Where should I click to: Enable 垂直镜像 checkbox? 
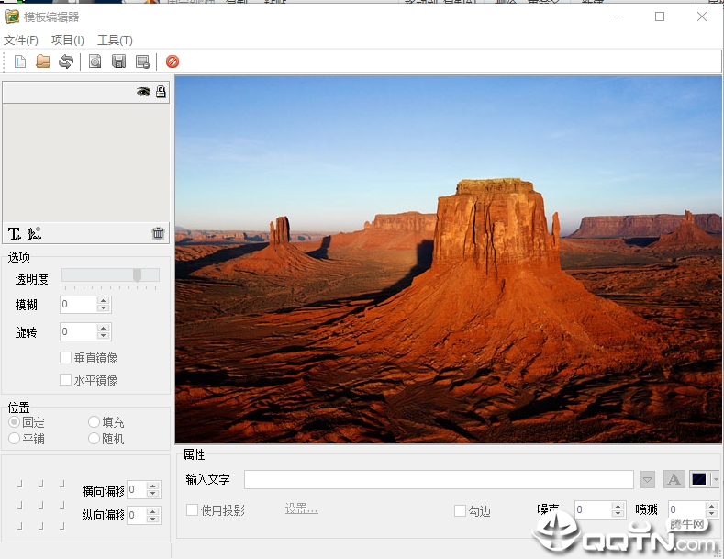click(65, 358)
